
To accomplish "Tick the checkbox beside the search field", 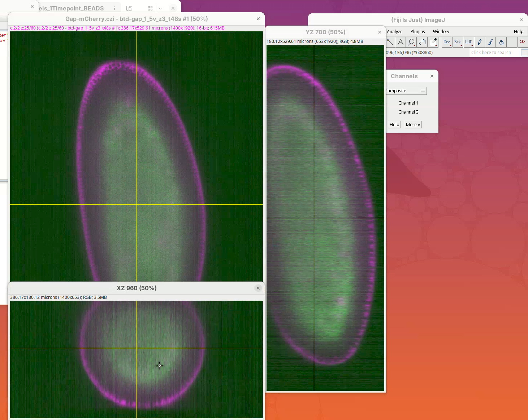I will [x=524, y=53].
